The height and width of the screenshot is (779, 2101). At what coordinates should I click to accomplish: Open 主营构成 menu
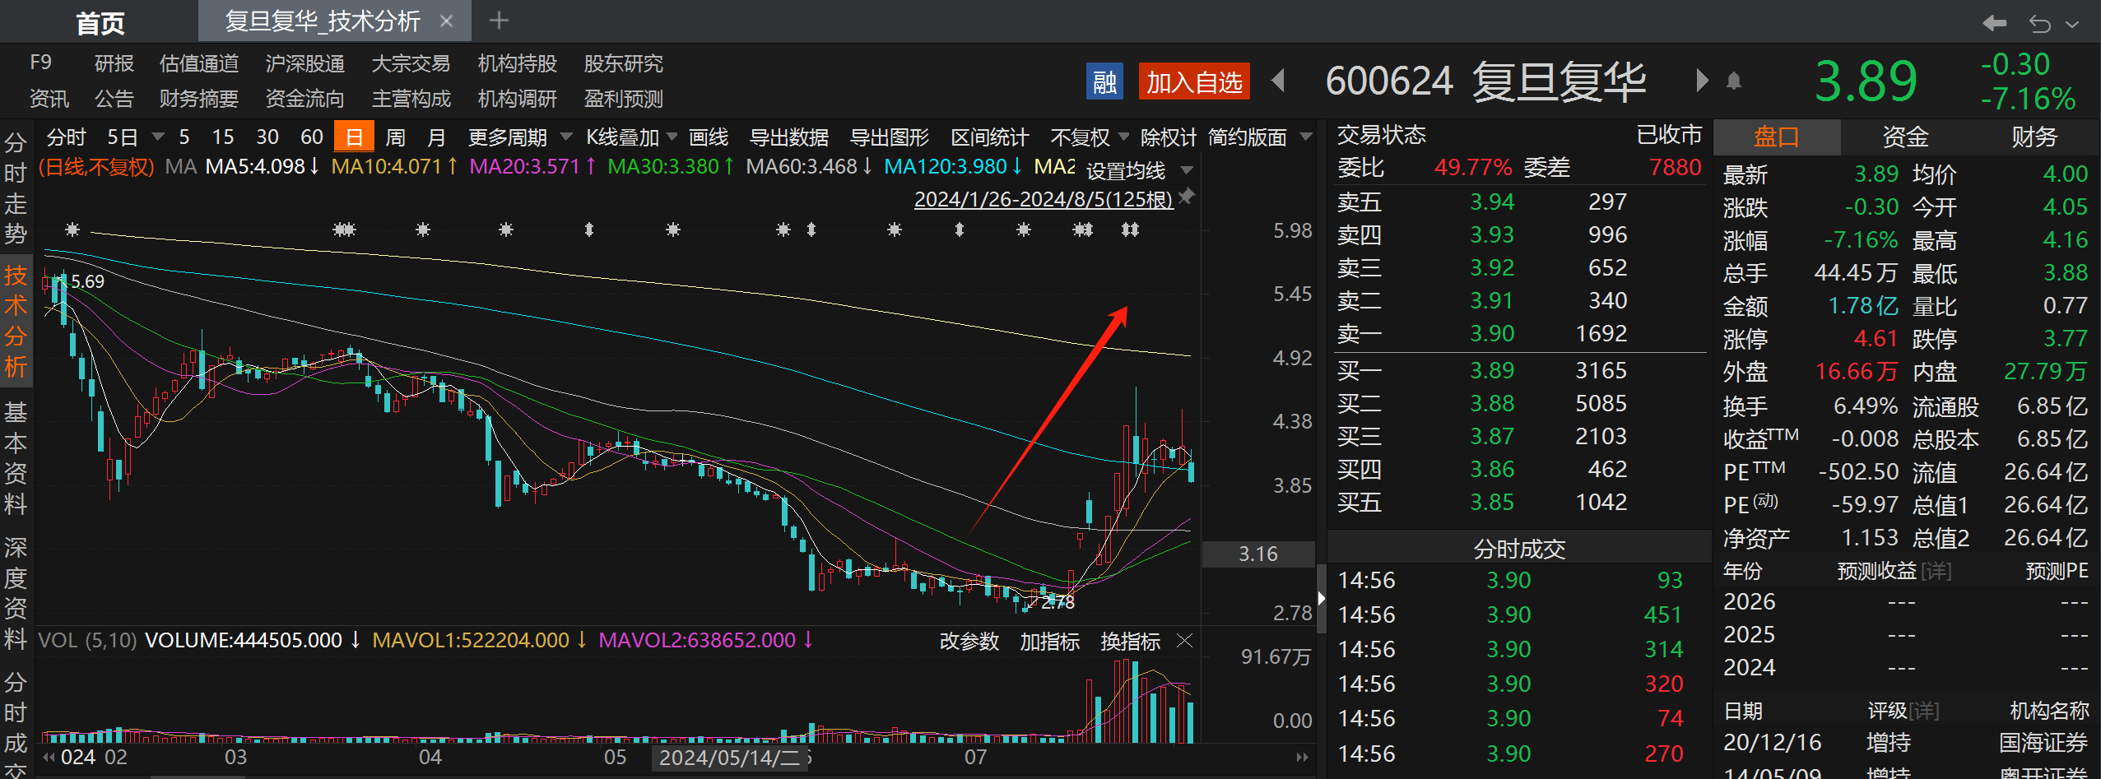click(x=411, y=99)
